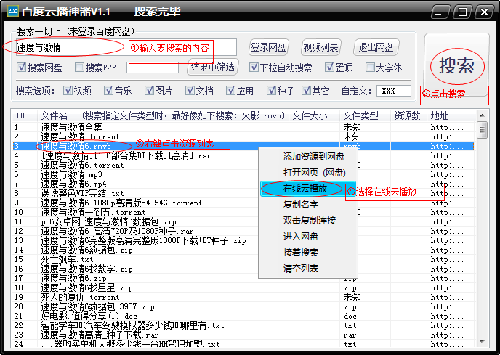This screenshot has width=500, height=355.
Task: Maximize the 百度云播神器 window
Action: [462, 12]
